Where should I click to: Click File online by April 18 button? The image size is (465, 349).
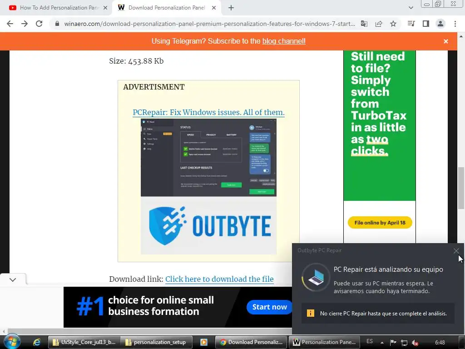pos(380,223)
